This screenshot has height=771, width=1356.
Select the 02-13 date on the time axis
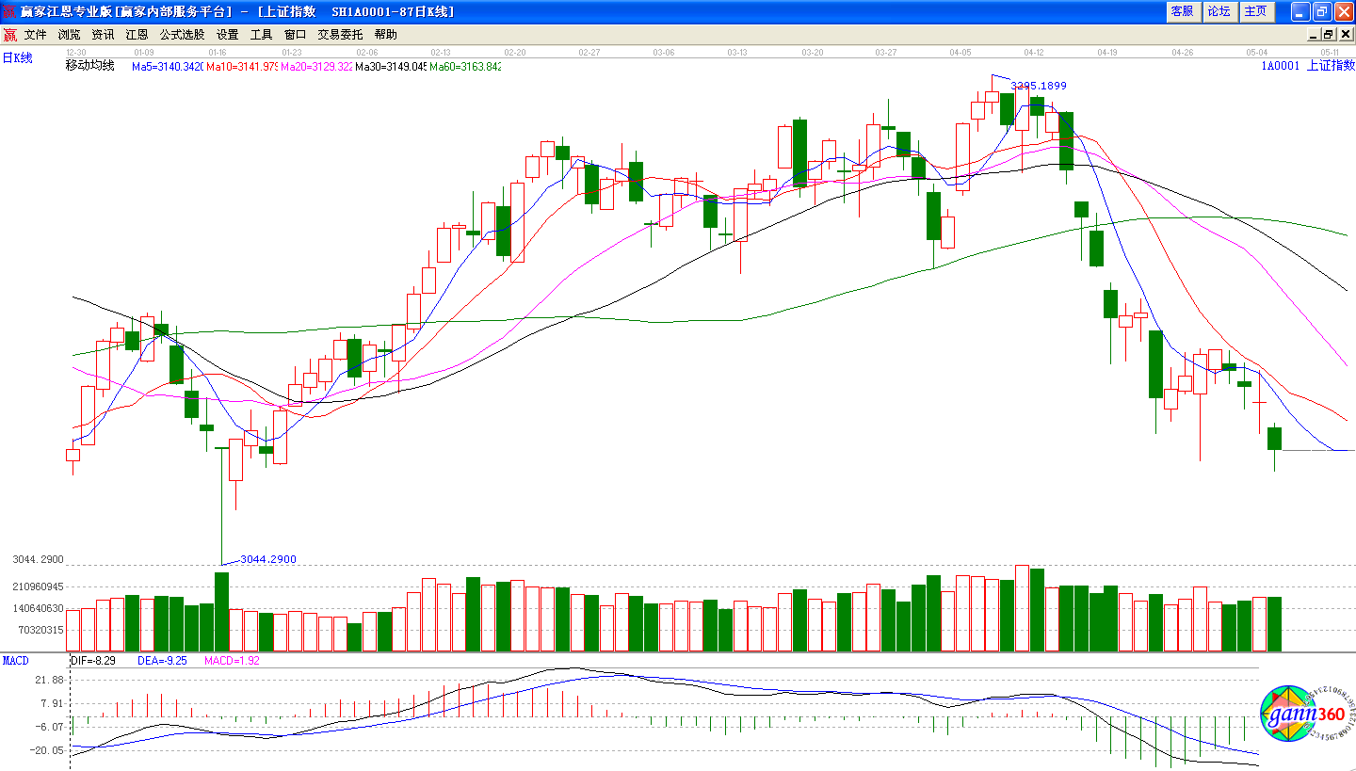pos(441,53)
